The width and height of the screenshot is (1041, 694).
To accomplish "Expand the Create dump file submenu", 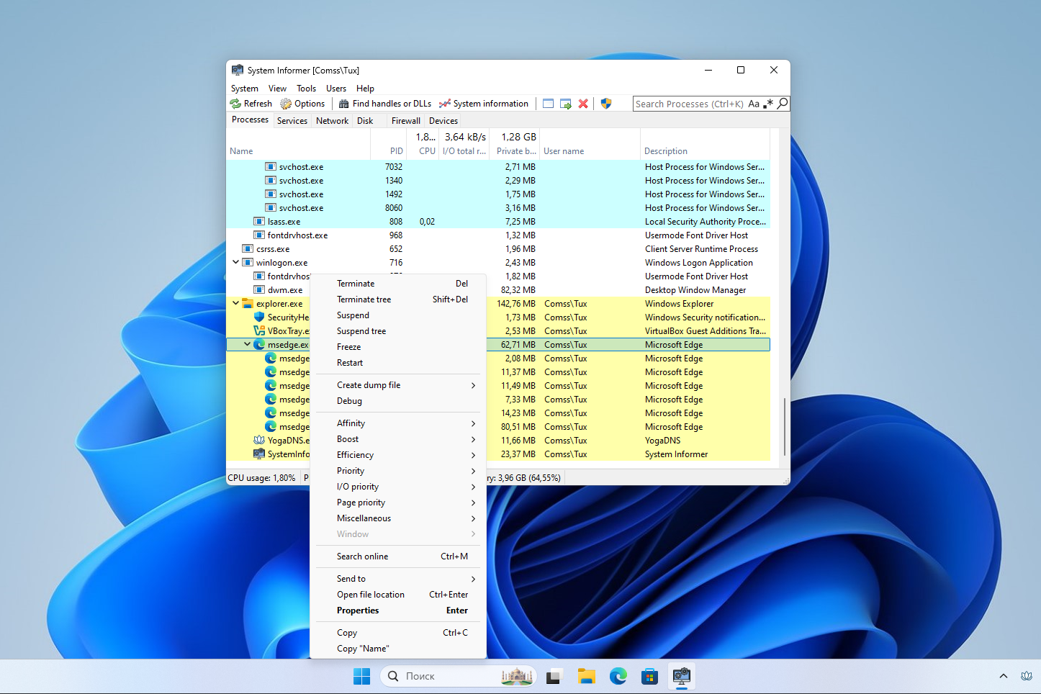I will 398,385.
